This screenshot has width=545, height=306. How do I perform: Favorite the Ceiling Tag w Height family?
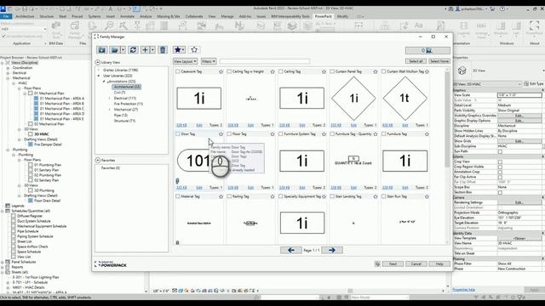coord(272,71)
